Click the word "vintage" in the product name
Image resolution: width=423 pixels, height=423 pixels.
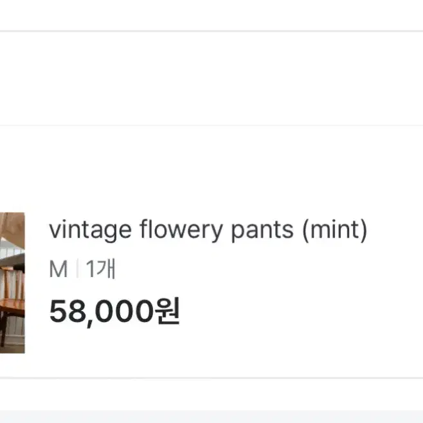click(91, 230)
